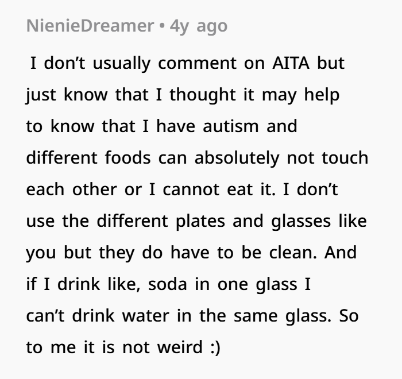This screenshot has height=379, width=402.
Task: Click the word 'cannot' in the comment
Action: coord(191,189)
